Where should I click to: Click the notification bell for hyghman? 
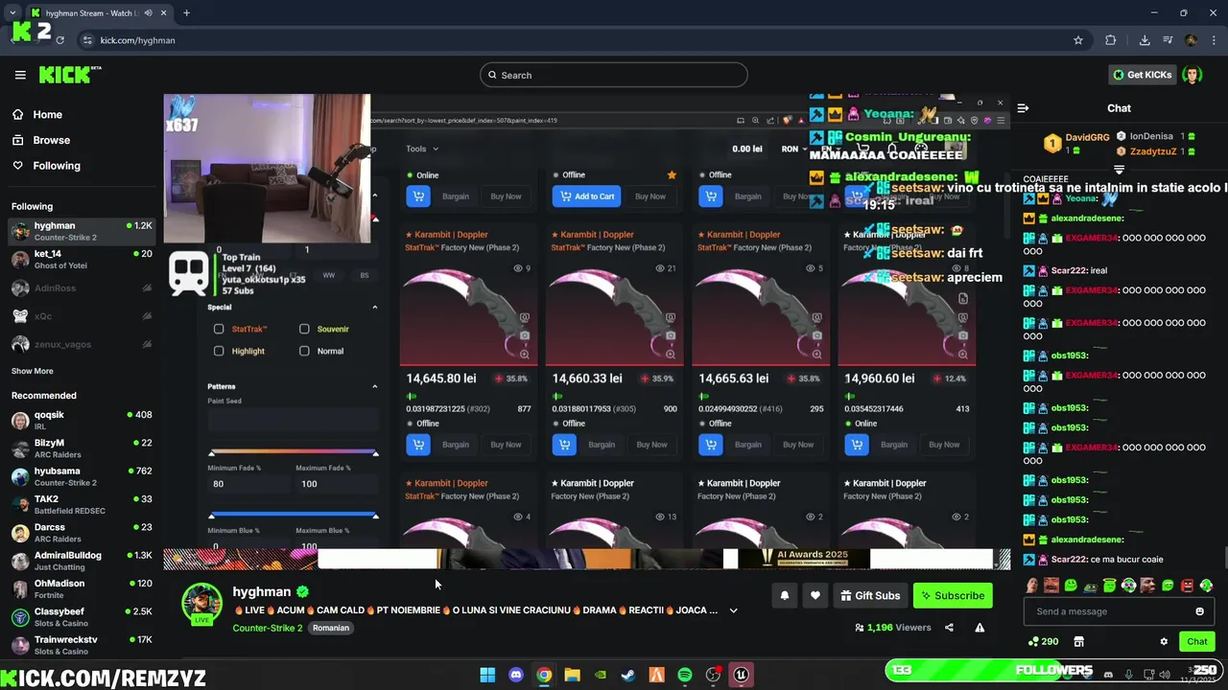coord(784,595)
